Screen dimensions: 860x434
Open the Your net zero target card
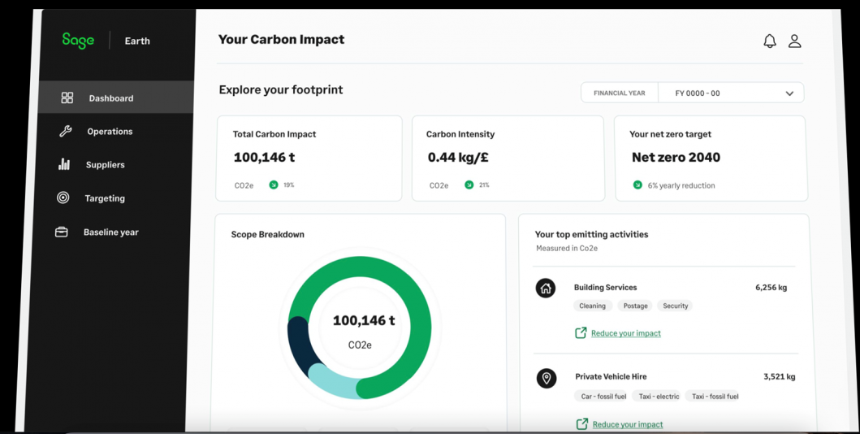[x=711, y=158]
